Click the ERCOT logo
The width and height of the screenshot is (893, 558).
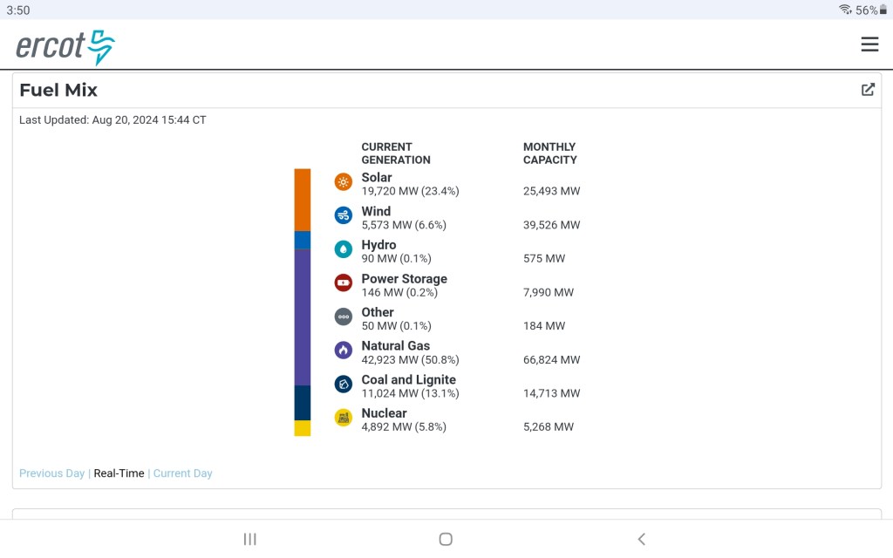(x=65, y=47)
